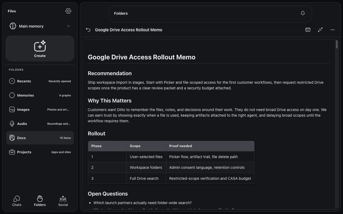The width and height of the screenshot is (343, 214).
Task: Click the Apps and sites label
Action: 61,152
